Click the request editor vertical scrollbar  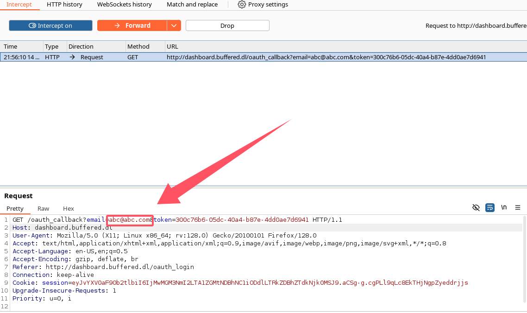tap(524, 259)
